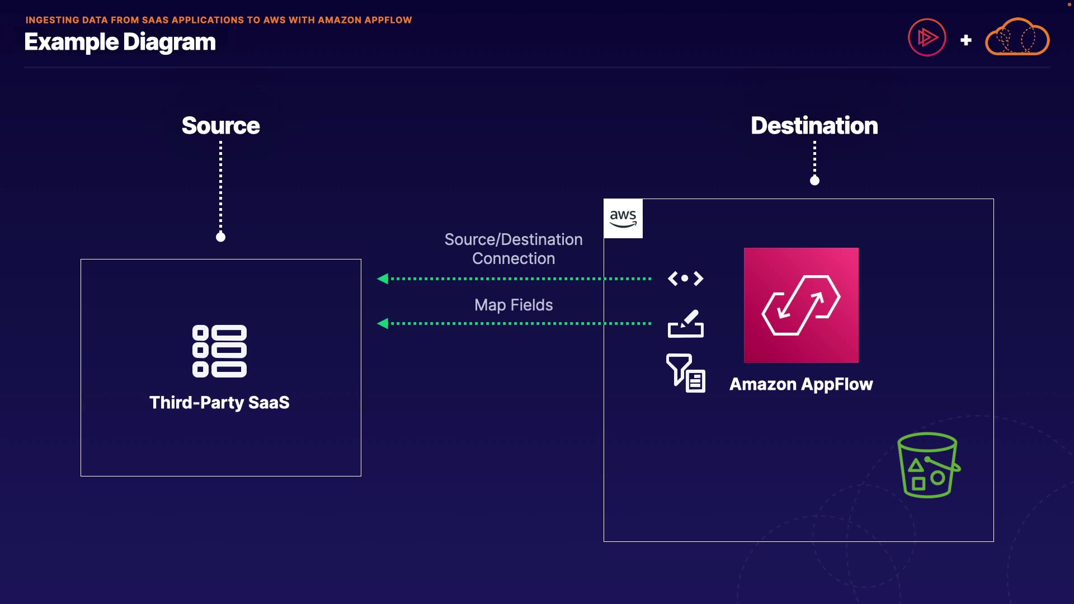
Task: Click the Pluralsight play logo
Action: click(x=927, y=38)
